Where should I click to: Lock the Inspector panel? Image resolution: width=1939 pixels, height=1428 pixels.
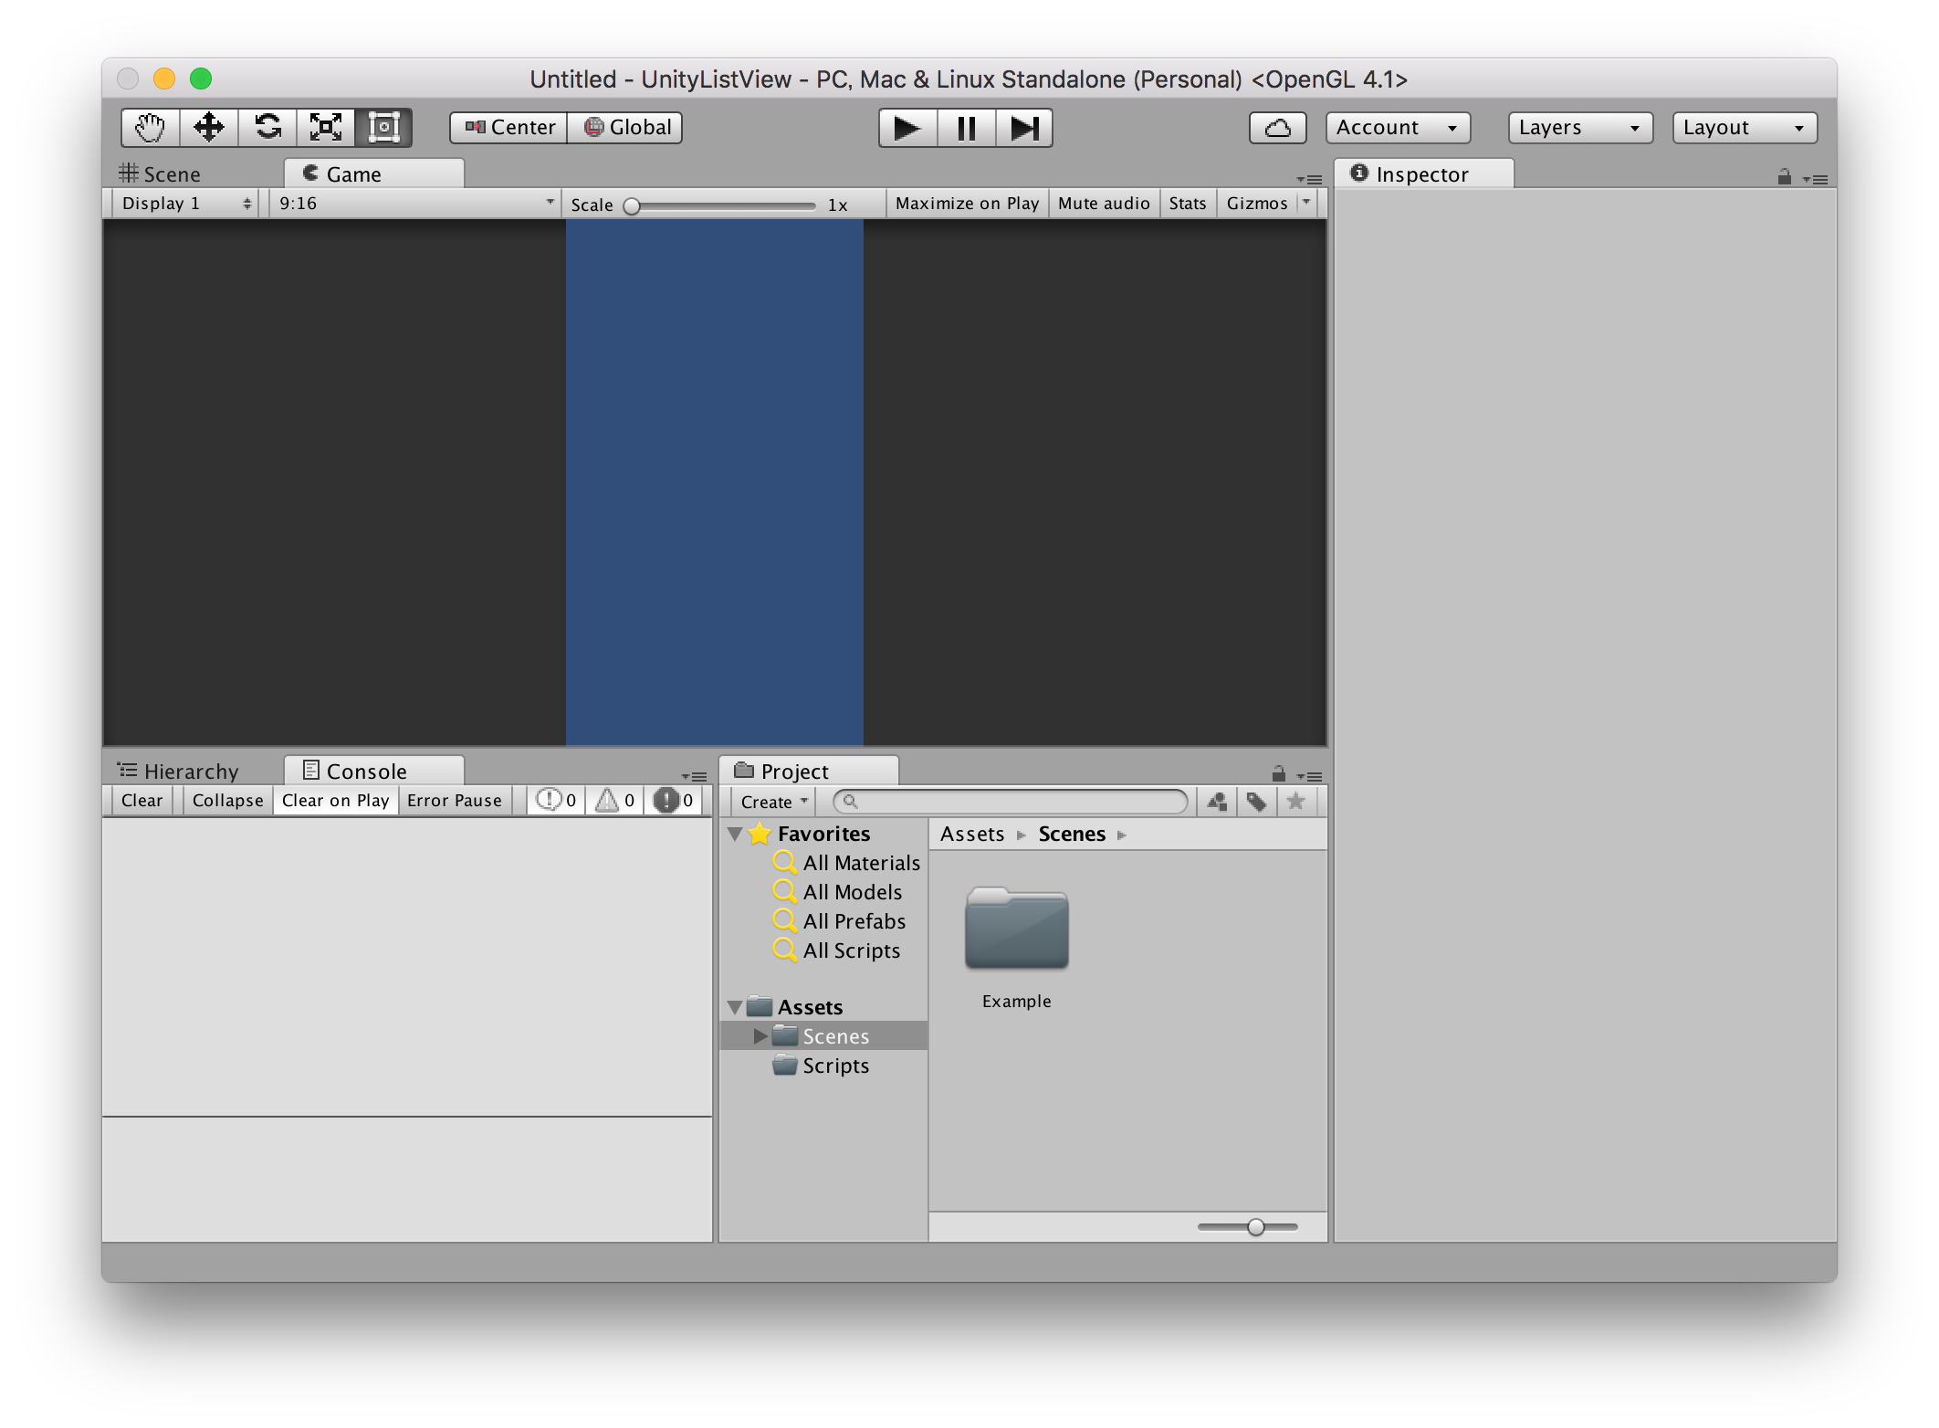[1784, 177]
